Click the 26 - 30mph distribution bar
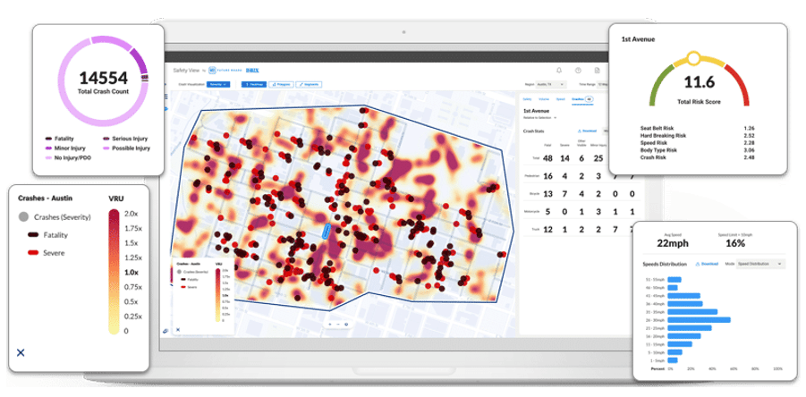 (699, 320)
